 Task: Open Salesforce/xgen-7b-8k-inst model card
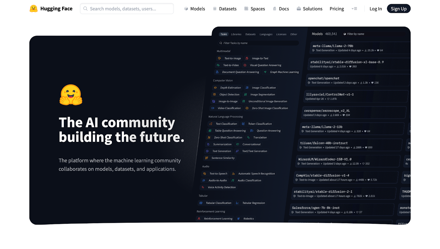(342, 210)
